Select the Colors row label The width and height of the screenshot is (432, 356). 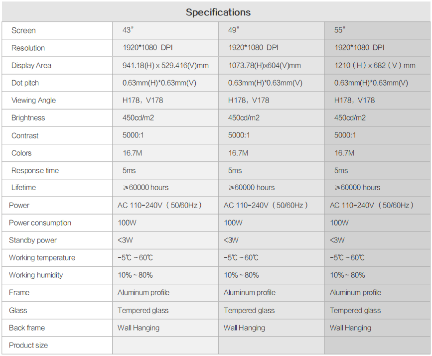(x=21, y=153)
